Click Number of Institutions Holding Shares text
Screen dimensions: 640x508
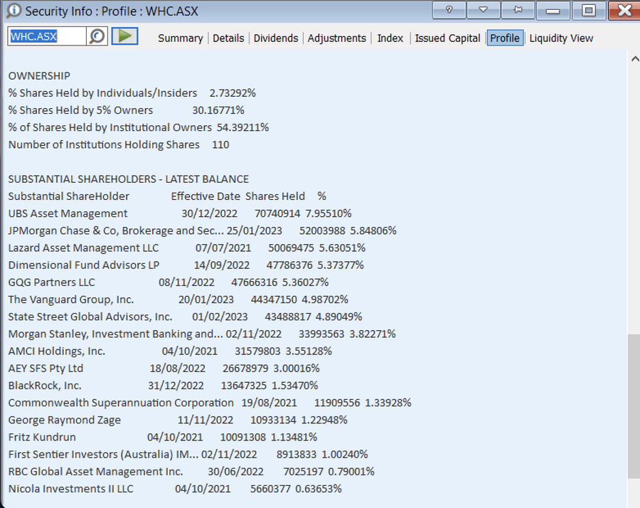[x=104, y=144]
